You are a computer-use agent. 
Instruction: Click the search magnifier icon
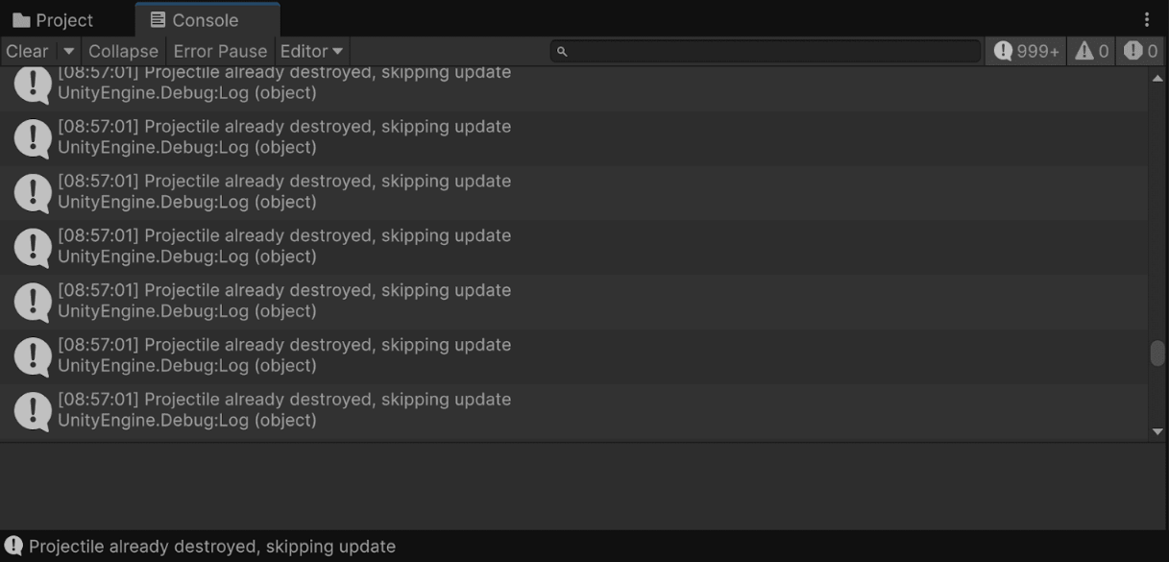562,52
